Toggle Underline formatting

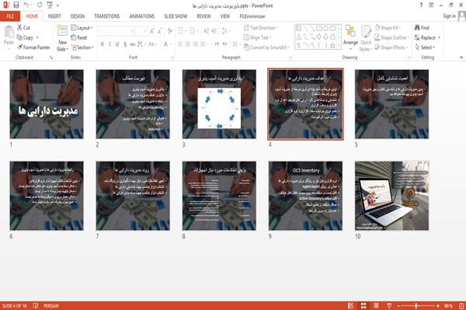(x=117, y=44)
